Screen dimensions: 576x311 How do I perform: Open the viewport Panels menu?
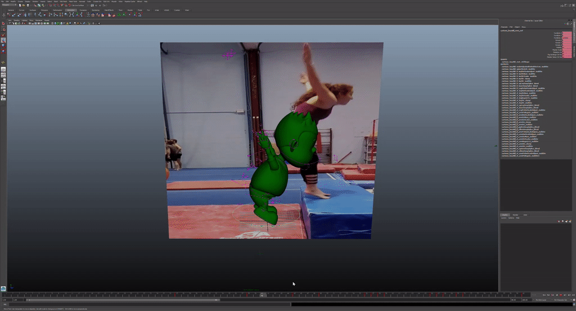click(x=47, y=20)
